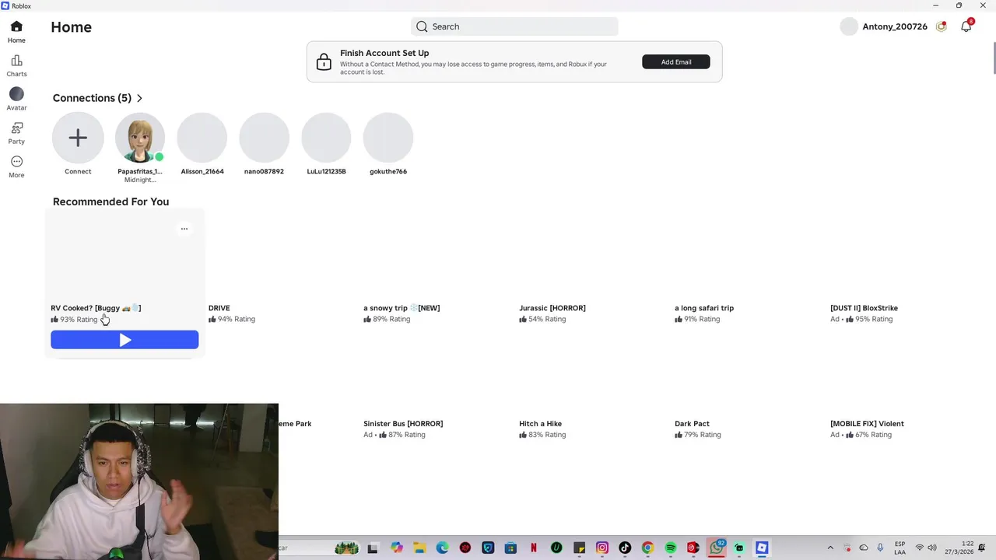This screenshot has height=560, width=996.
Task: Open the Connections (5) heading
Action: coord(92,98)
